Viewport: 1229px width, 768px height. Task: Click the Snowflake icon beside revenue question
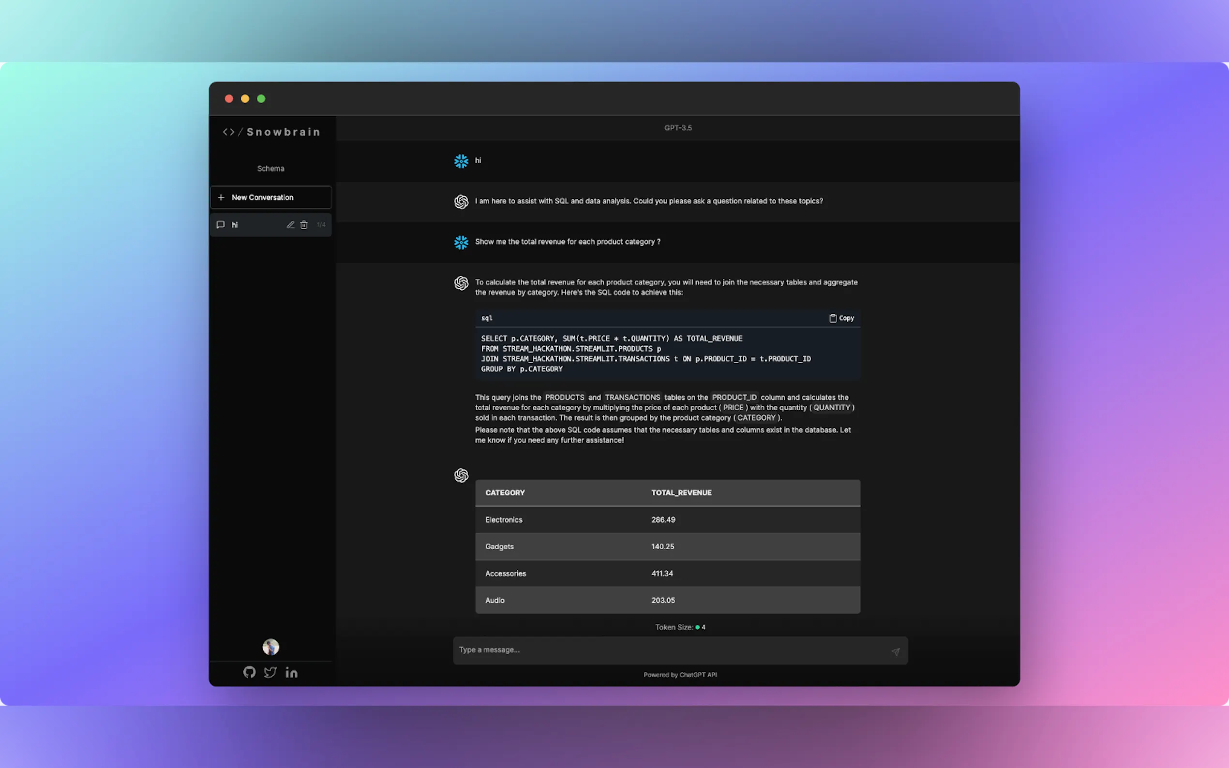pyautogui.click(x=461, y=242)
